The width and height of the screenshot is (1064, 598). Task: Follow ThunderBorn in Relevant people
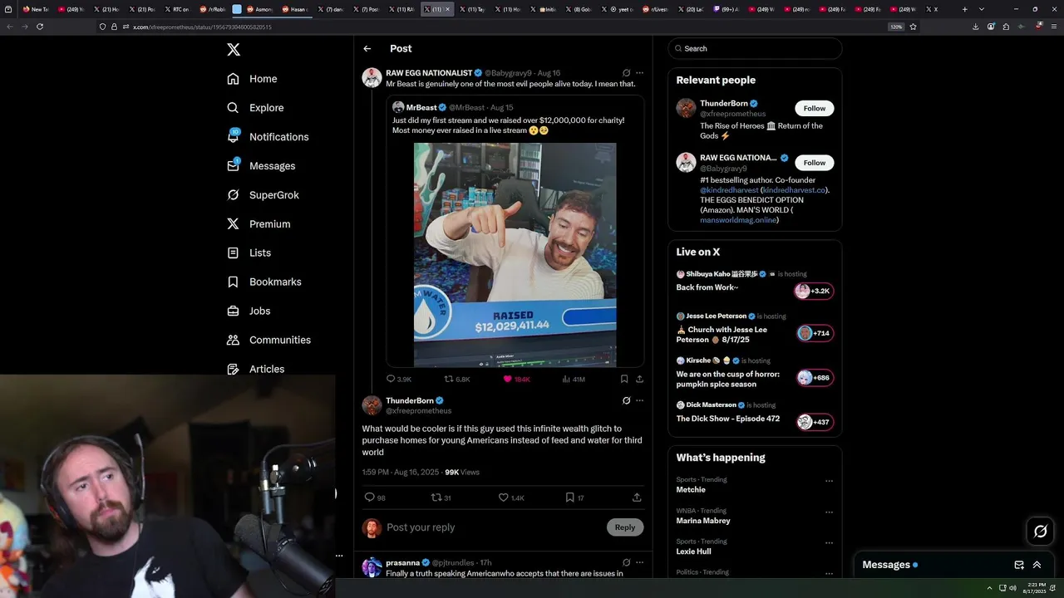pos(815,108)
